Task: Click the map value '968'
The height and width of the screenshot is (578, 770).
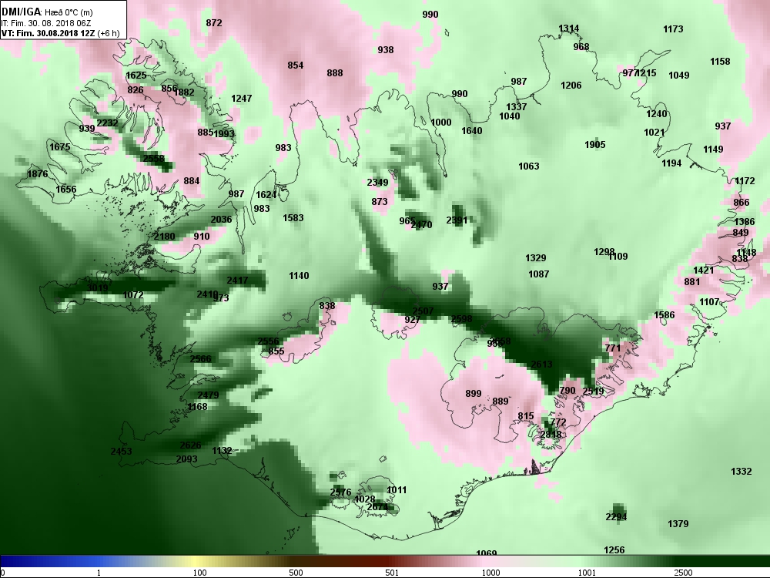Action: pyautogui.click(x=581, y=47)
